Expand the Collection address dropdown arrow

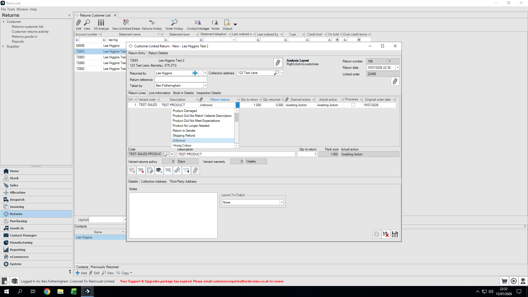(x=282, y=73)
